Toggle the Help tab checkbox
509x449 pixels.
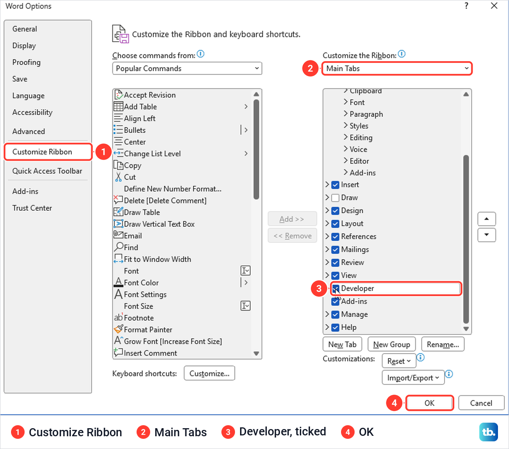(x=335, y=327)
